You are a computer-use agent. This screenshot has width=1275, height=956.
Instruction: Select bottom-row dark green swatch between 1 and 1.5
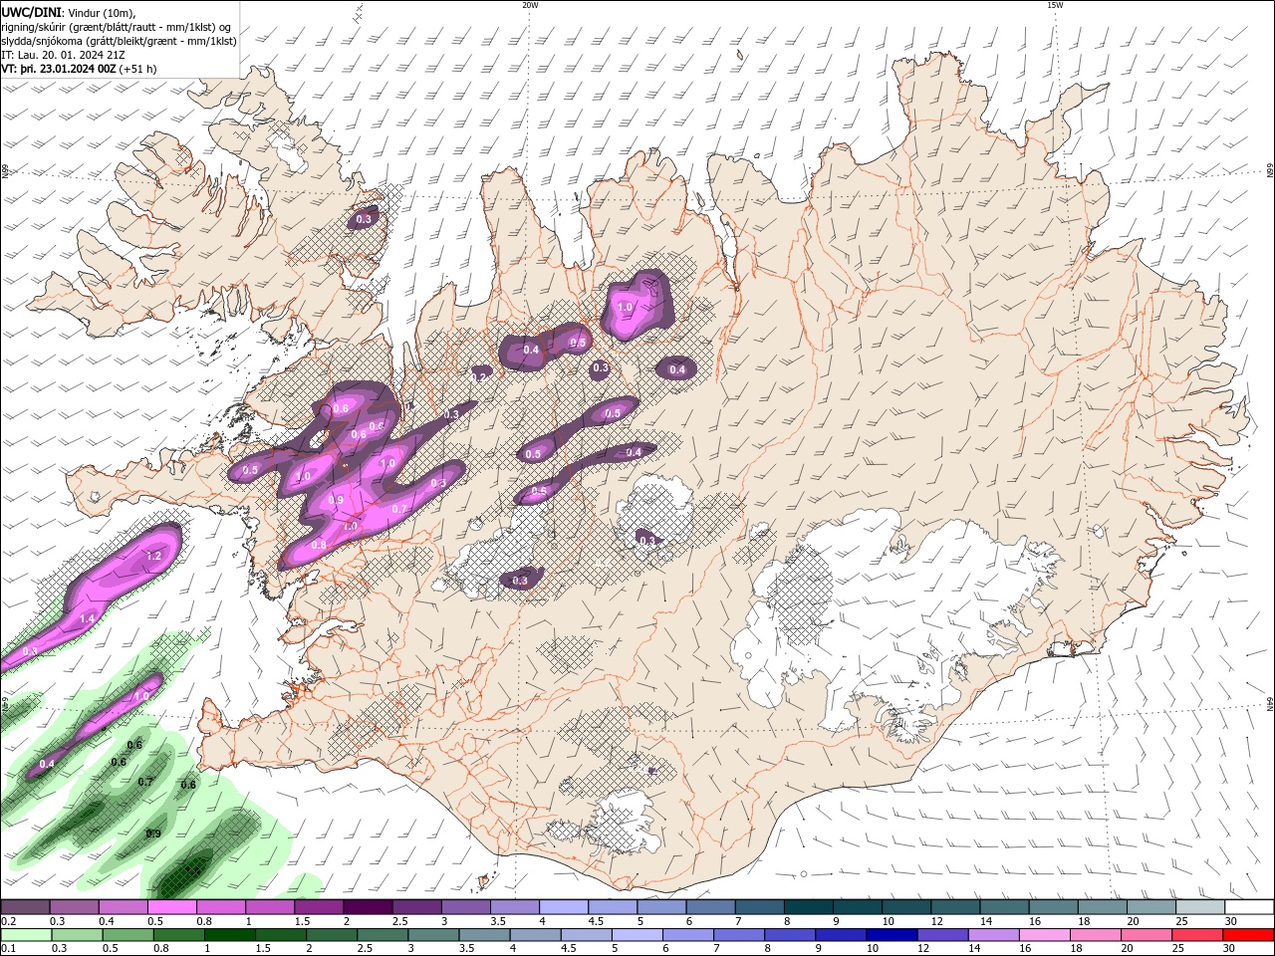230,934
